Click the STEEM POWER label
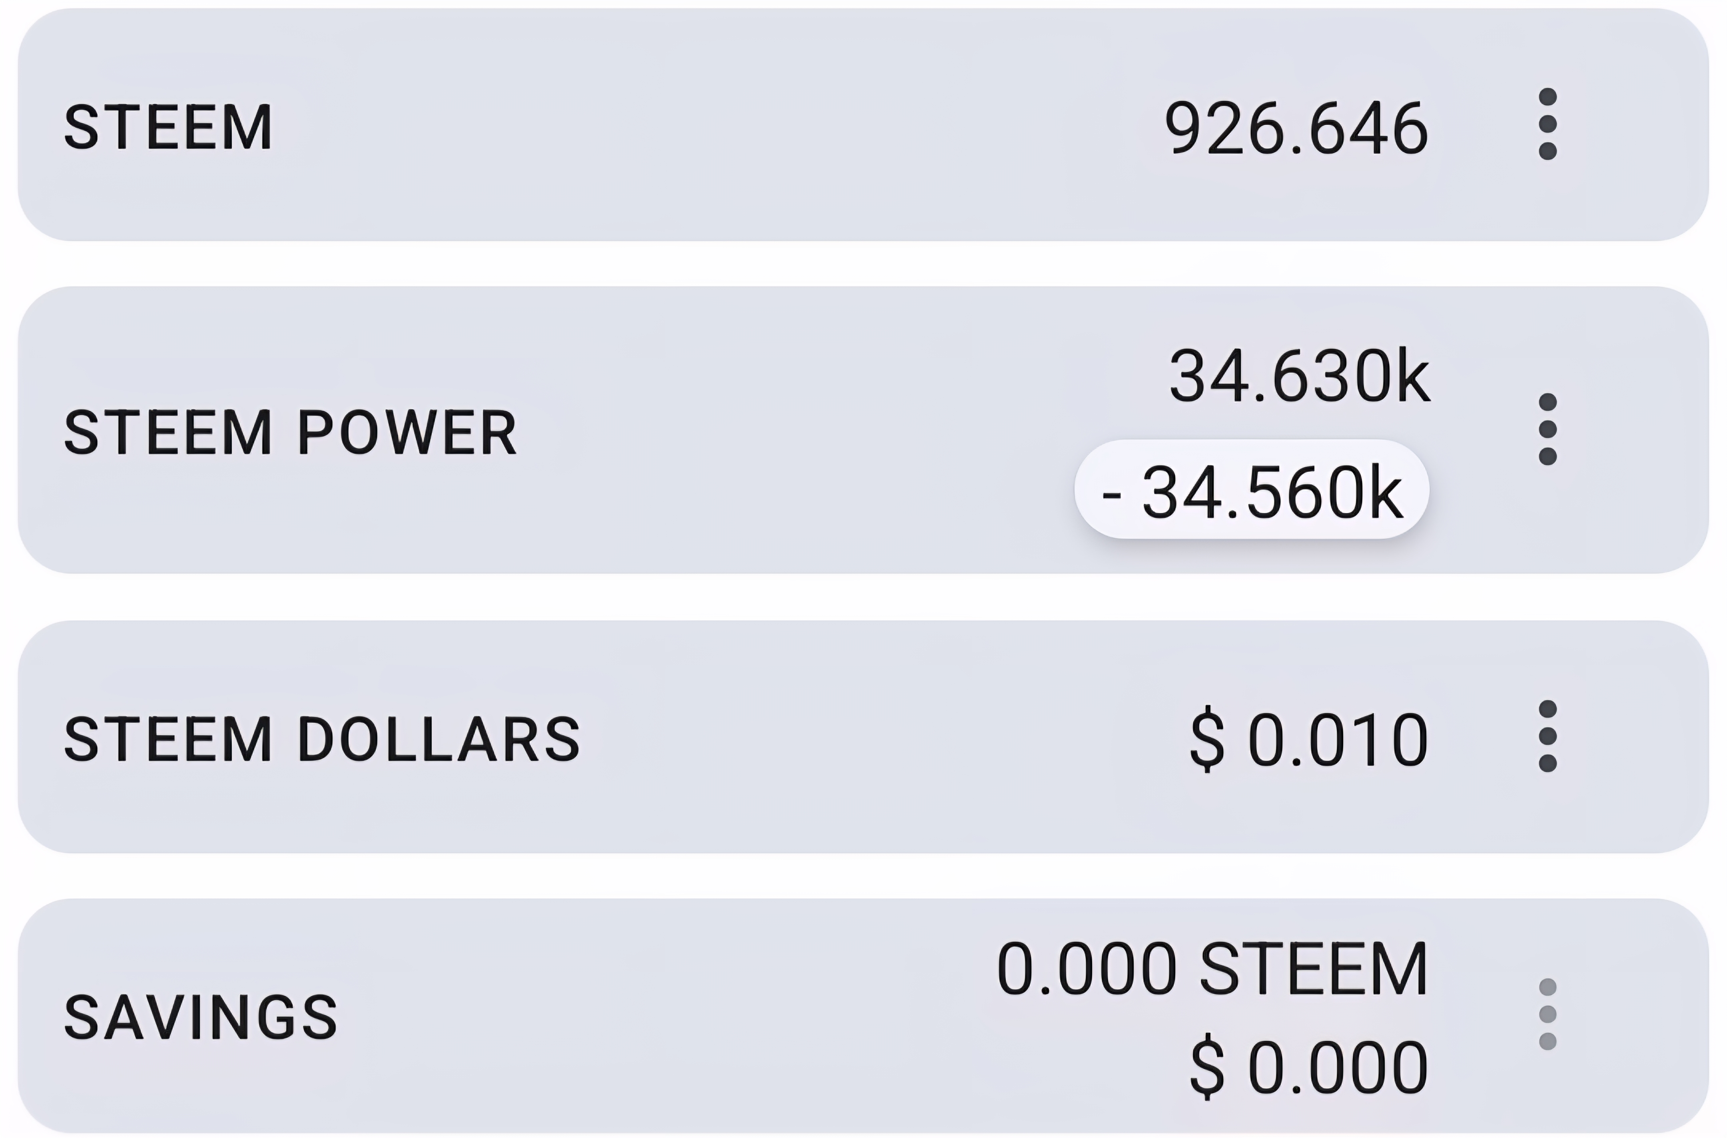 290,433
